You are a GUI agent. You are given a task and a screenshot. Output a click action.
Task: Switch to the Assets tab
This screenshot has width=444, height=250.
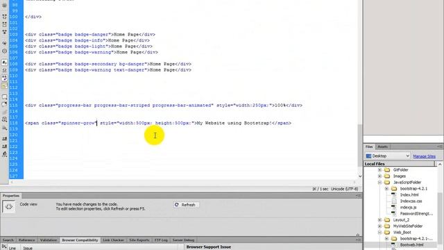point(382,147)
